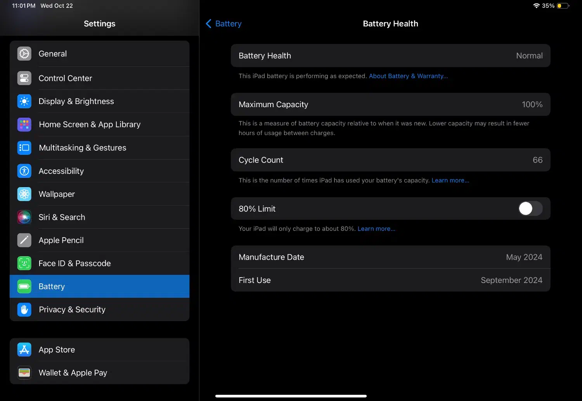Go to Control Center settings
Screen dimensions: 582x401
pos(100,78)
